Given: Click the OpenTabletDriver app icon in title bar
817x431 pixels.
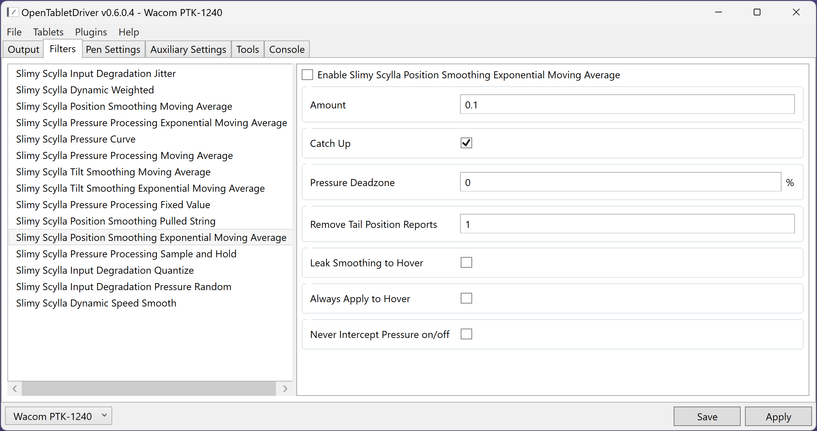Looking at the screenshot, I should 12,12.
